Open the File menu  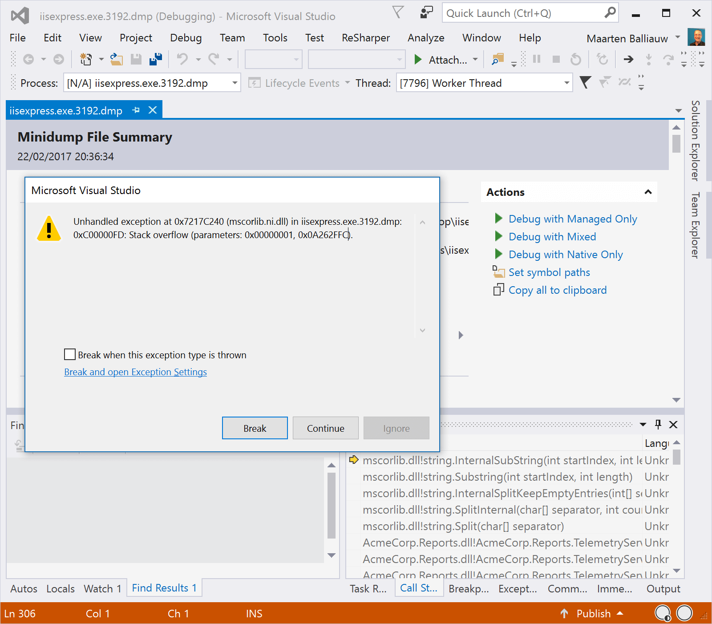click(18, 38)
